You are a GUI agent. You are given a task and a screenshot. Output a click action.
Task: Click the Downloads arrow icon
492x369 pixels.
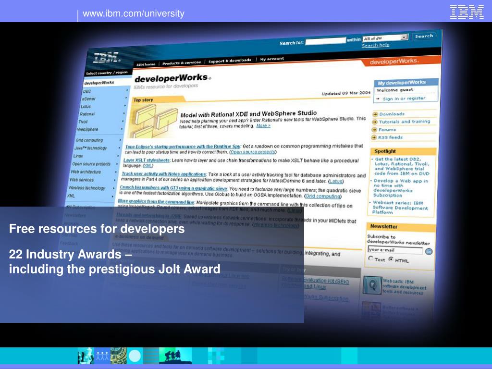point(375,114)
